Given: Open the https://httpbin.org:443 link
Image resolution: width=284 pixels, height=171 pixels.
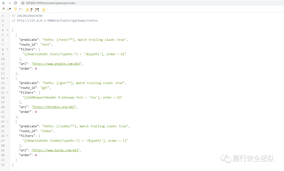Looking at the screenshot, I should pyautogui.click(x=54, y=107).
